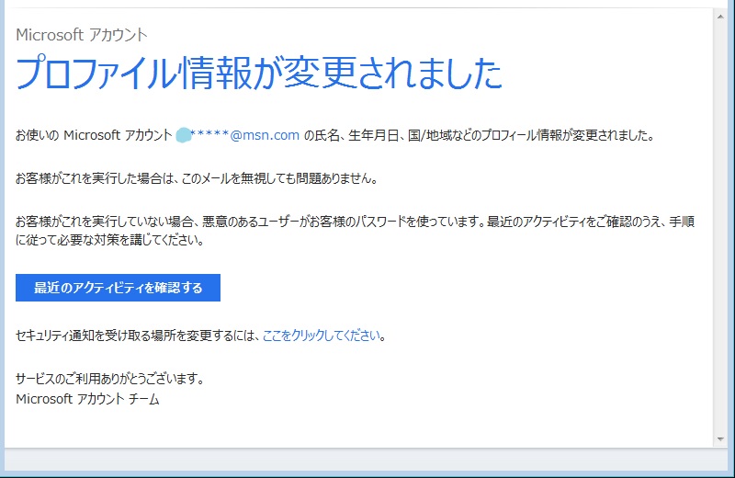
Task: Click the Microsoft アカウント チーム signature
Action: point(87,399)
